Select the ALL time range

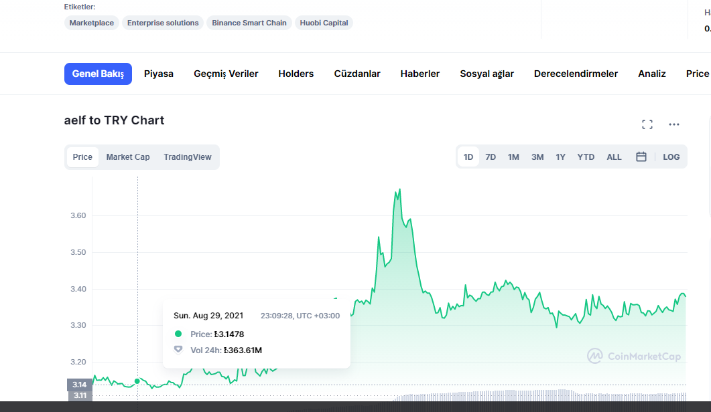(614, 157)
